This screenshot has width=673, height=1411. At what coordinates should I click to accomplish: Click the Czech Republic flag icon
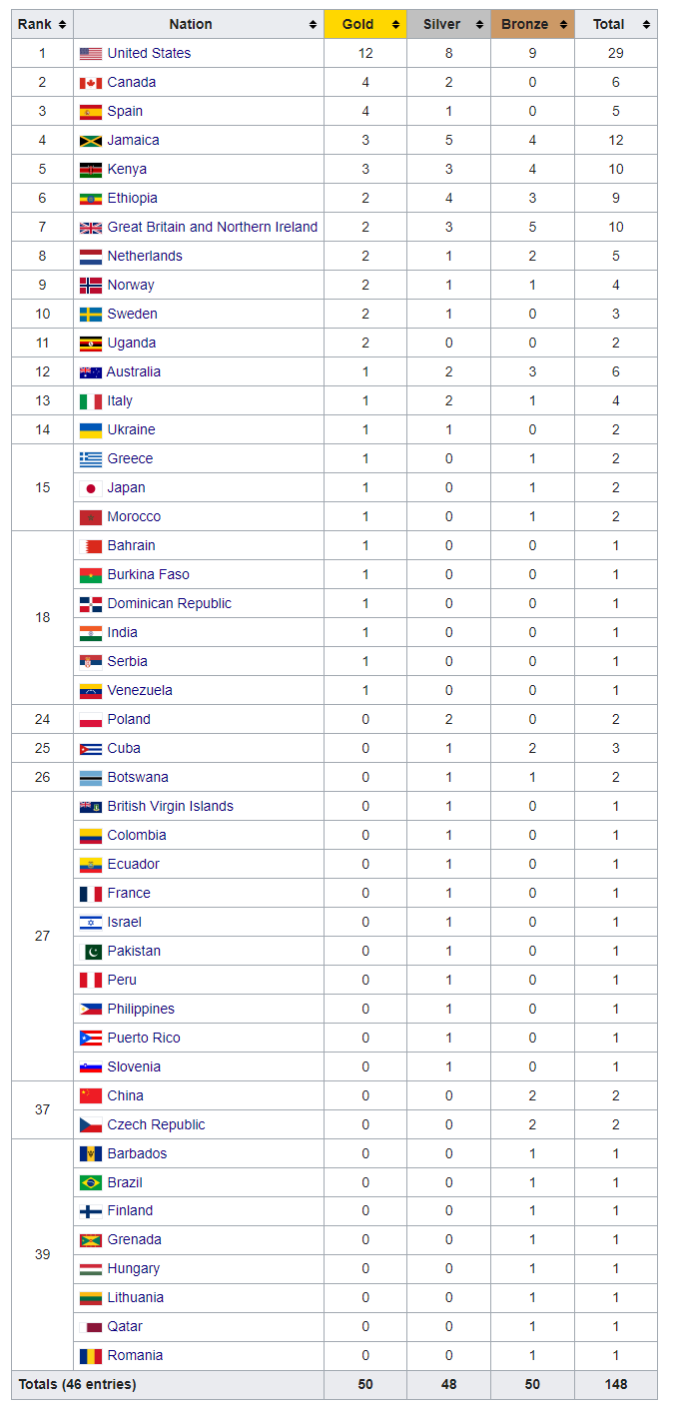pos(91,1125)
